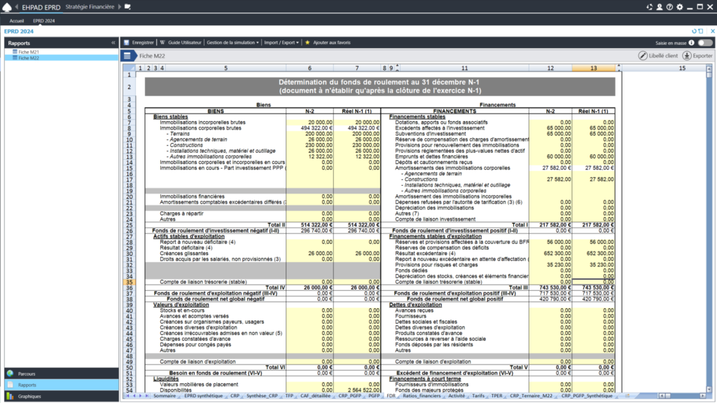The height and width of the screenshot is (403, 717).
Task: Open the FDR sheet tab
Action: [x=391, y=396]
